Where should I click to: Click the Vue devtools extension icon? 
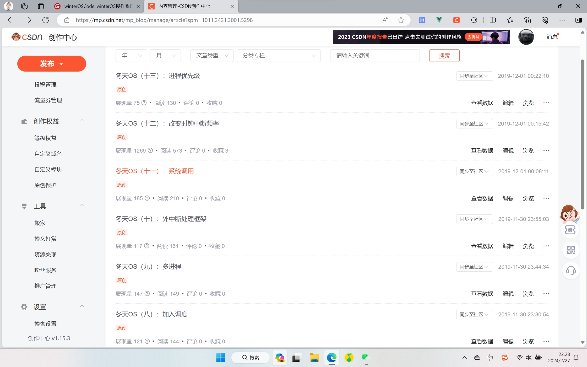click(439, 20)
